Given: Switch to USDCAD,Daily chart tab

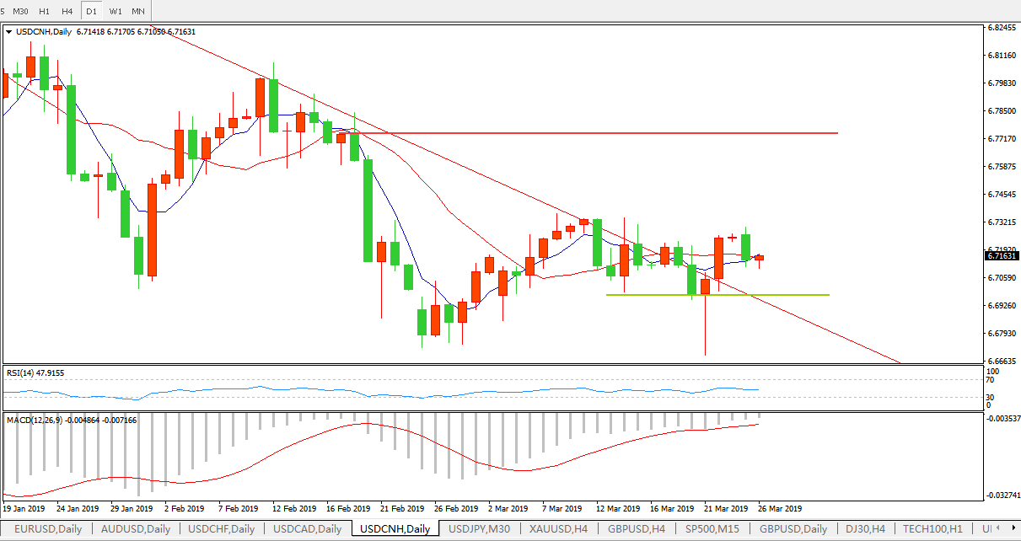Looking at the screenshot, I should pyautogui.click(x=308, y=529).
